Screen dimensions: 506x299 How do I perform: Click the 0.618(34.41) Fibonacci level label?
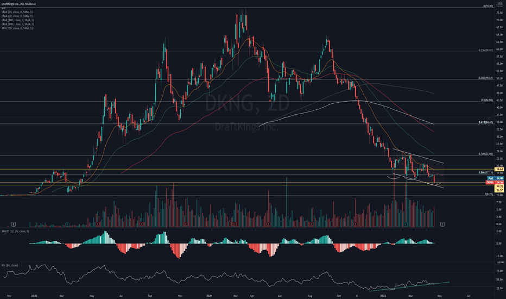click(486, 122)
